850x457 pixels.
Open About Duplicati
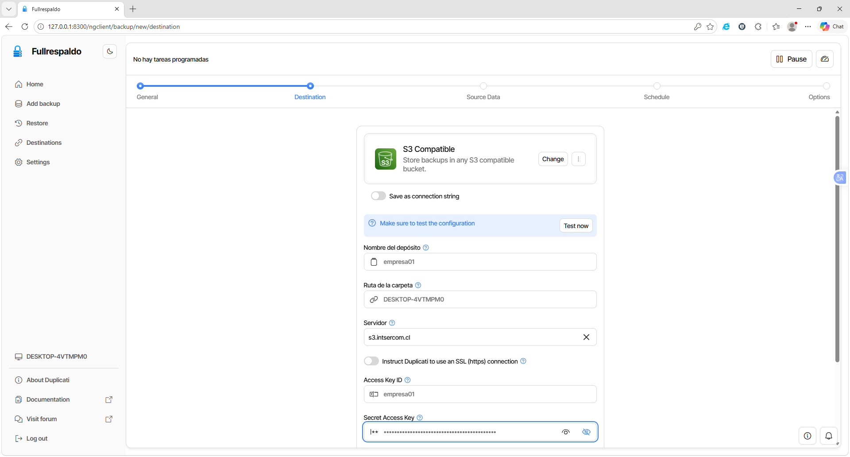tap(48, 380)
